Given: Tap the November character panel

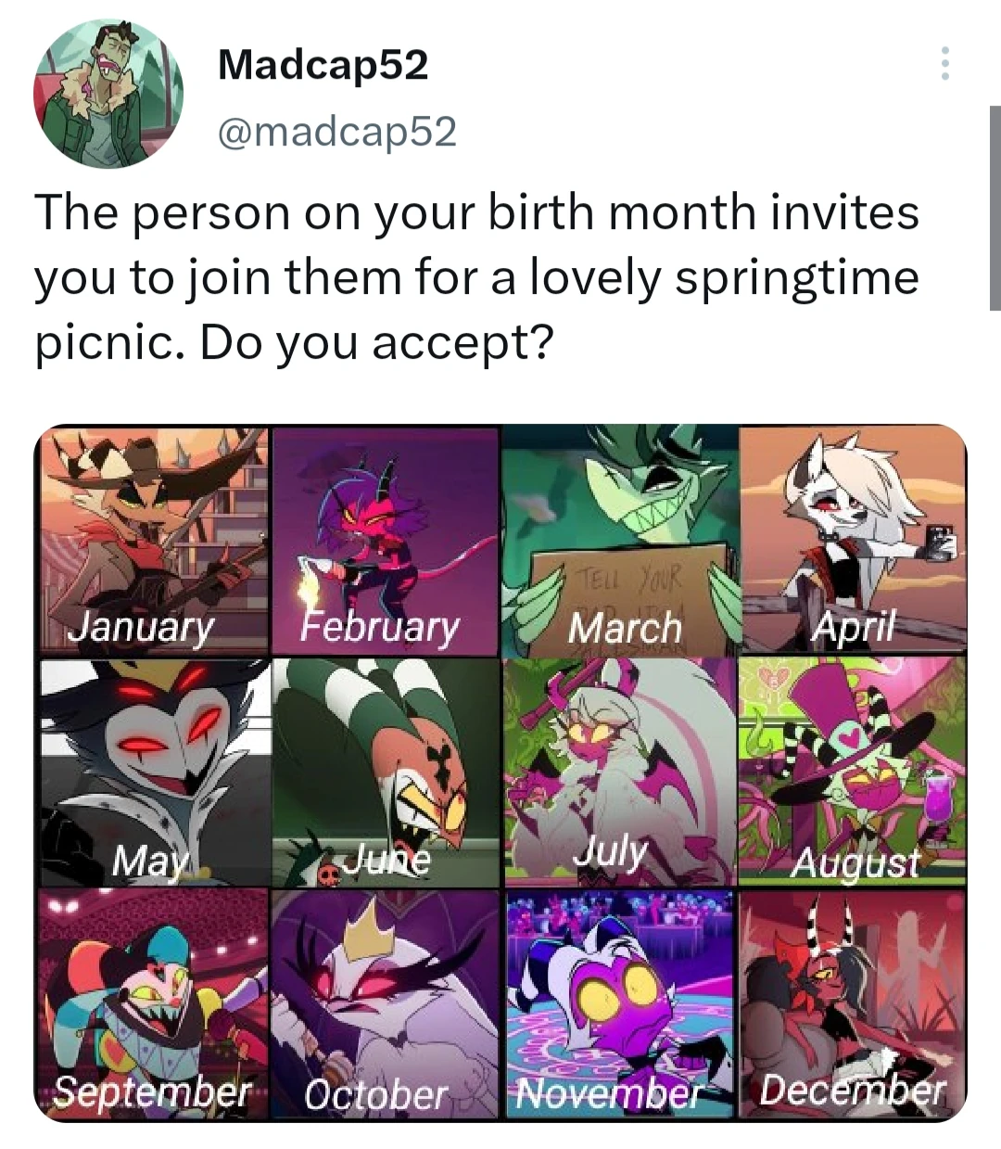Looking at the screenshot, I should [620, 1003].
